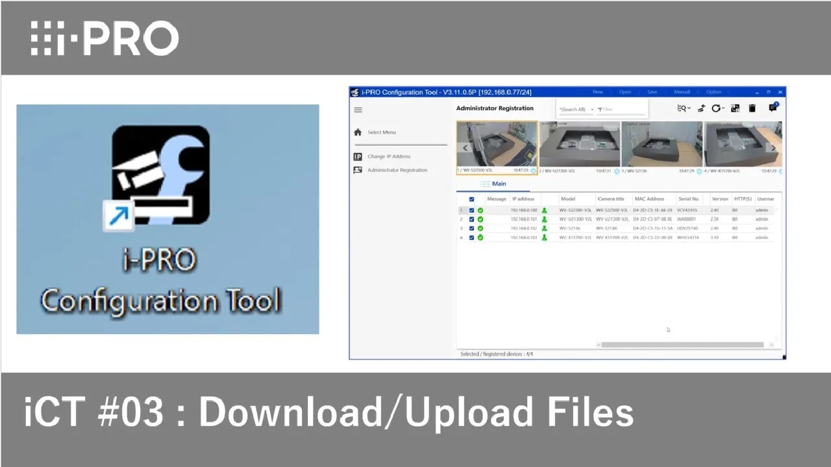Uncheck the checkbox for row 192.168.0.102

pos(471,228)
